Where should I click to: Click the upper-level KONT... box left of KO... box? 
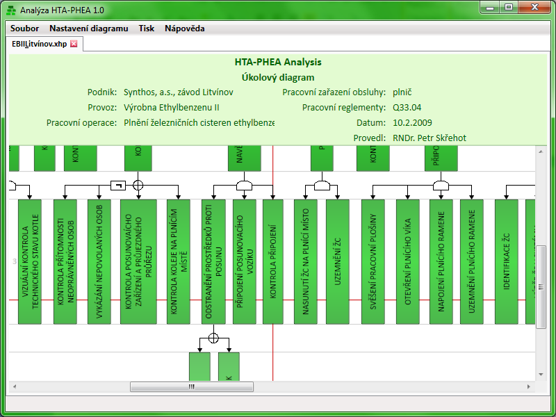click(81, 158)
